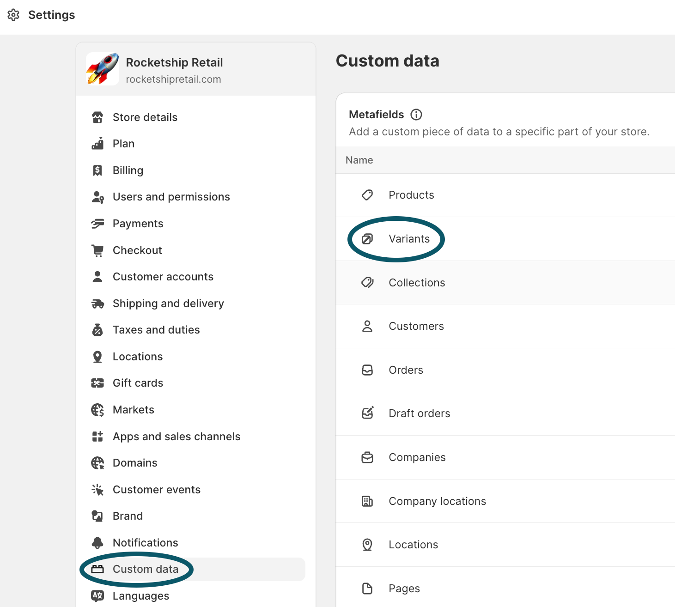Screen dimensions: 675x607
Task: Open Collections metafields row
Action: (417, 283)
